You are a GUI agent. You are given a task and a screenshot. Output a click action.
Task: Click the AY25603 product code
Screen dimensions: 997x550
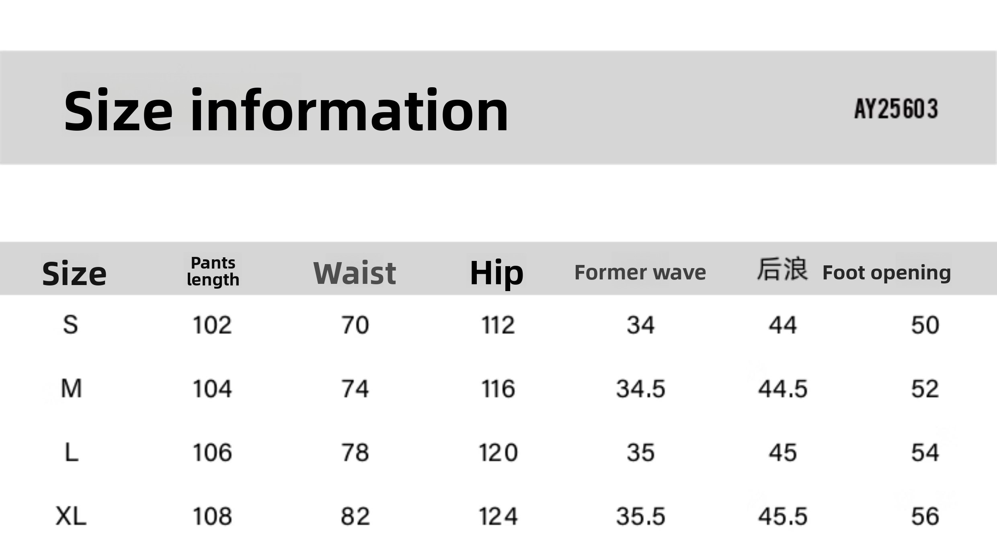click(896, 109)
